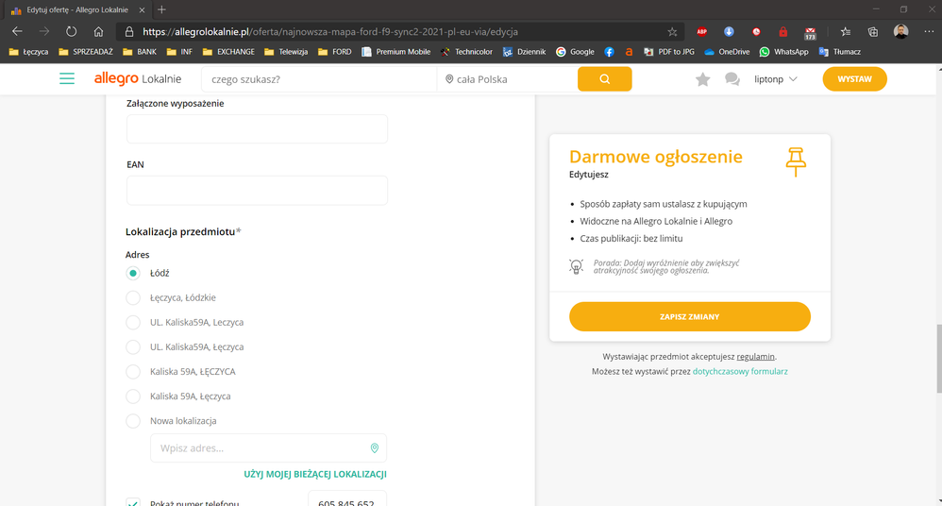Click the location pin in address field

click(375, 448)
